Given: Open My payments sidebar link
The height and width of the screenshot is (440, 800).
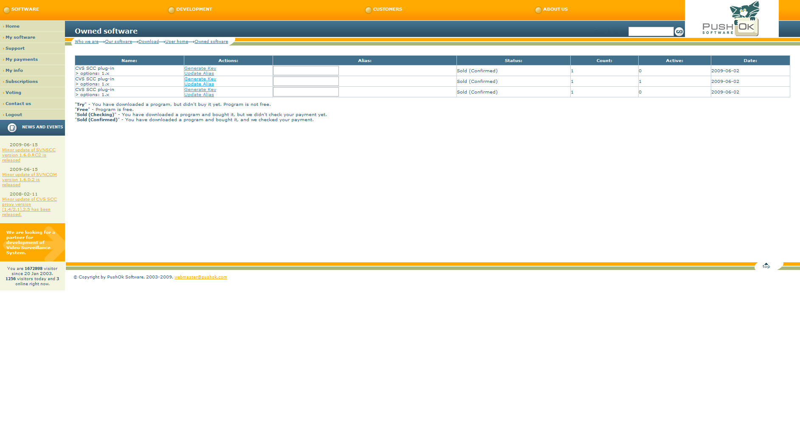Looking at the screenshot, I should tap(21, 60).
